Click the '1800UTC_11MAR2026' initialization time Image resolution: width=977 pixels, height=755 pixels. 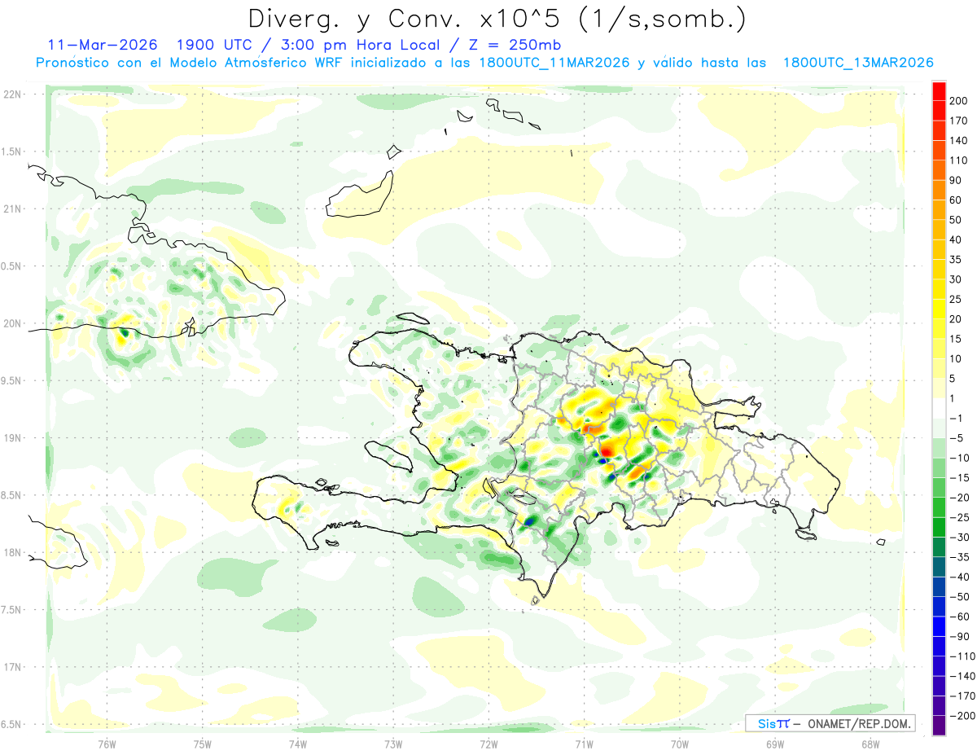(554, 63)
